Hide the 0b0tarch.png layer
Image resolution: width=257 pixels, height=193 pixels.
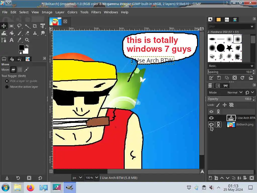[211, 124]
